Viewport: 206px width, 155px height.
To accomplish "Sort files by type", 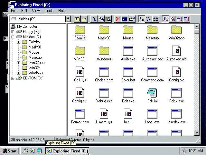I will click(173, 19).
